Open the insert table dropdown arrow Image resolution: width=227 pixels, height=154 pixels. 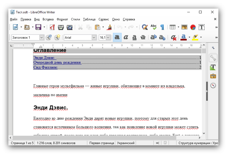tap(178, 27)
